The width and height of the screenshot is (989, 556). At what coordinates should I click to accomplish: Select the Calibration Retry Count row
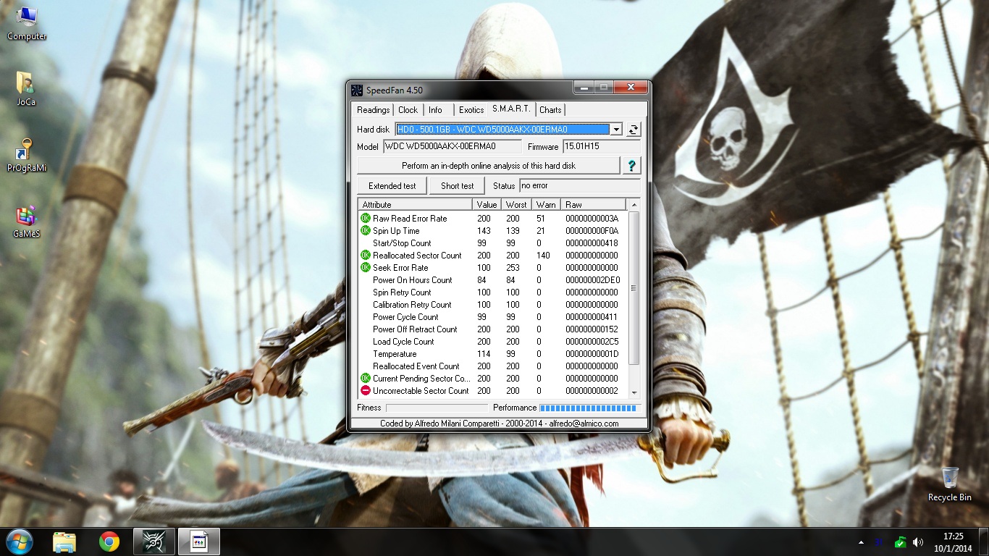[493, 305]
